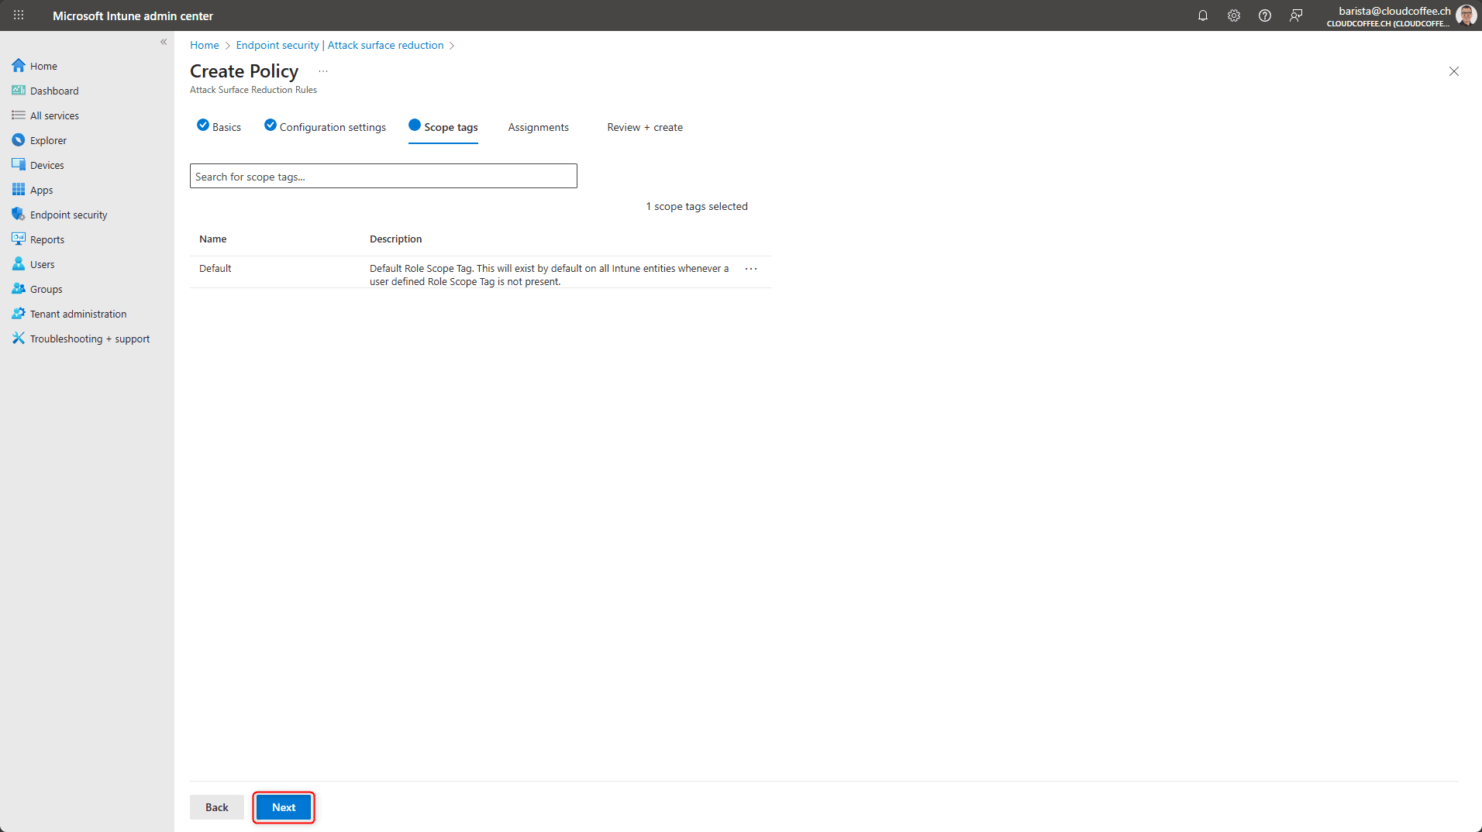
Task: Follow the Attack surface reduction breadcrumb link
Action: click(x=385, y=45)
